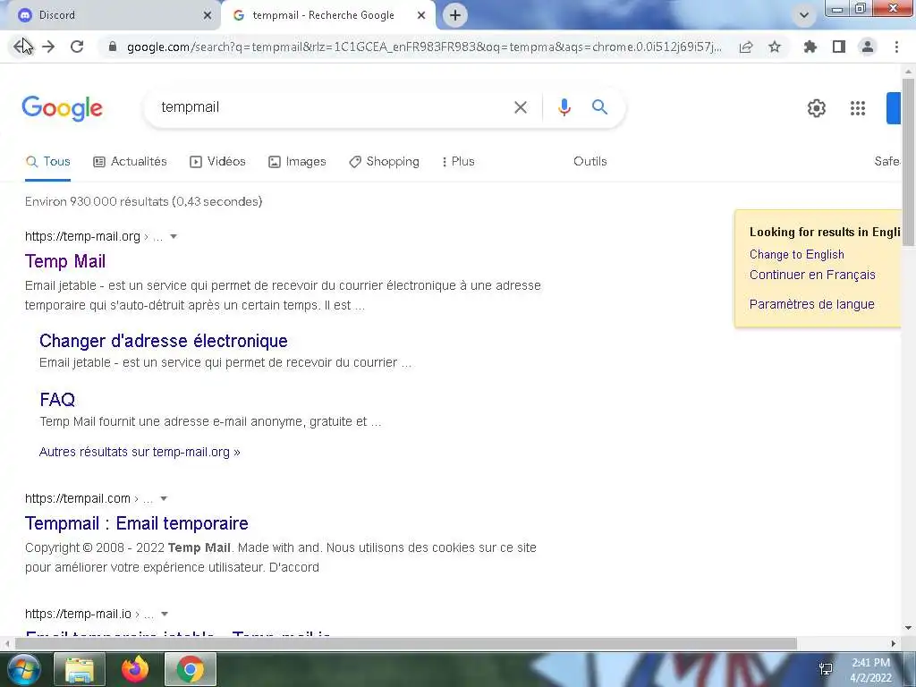Viewport: 916px width, 687px height.
Task: Clear the search box with the X
Action: (x=521, y=107)
